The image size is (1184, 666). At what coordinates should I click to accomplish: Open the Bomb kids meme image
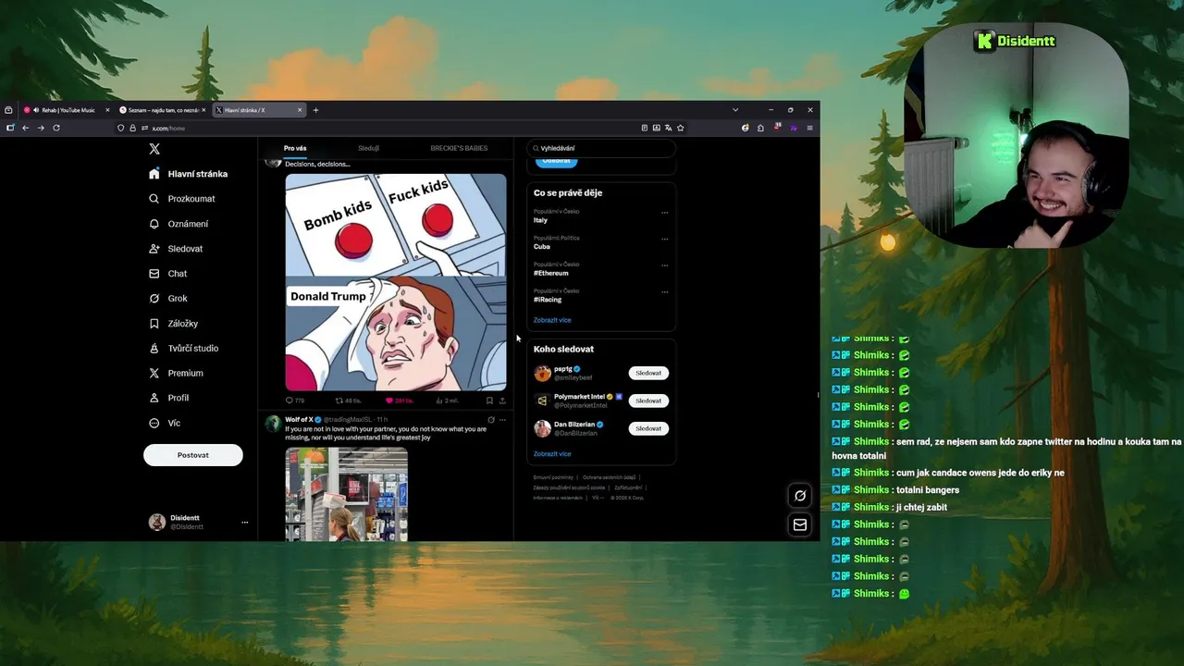[396, 282]
